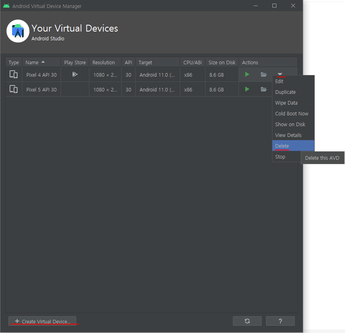345x333 pixels.
Task: Click the Pixel 4 8.6 GB size cell
Action: [222, 75]
